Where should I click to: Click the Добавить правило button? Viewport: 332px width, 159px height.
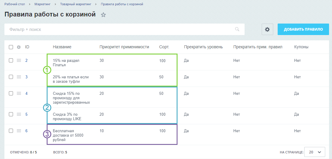coord(303,29)
